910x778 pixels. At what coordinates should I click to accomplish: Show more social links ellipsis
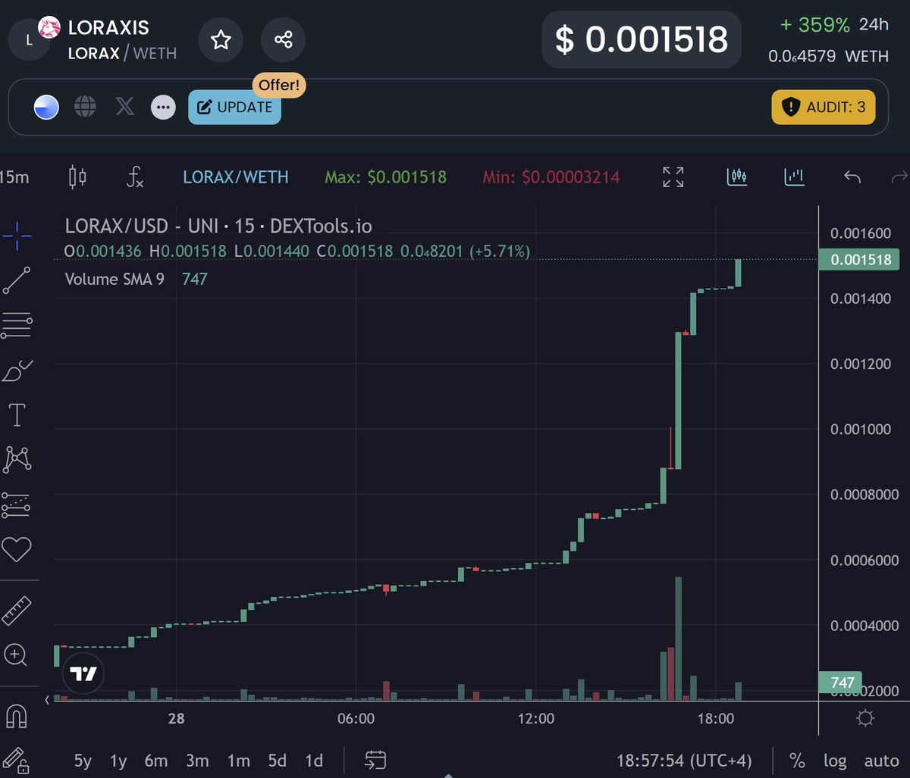click(x=162, y=108)
